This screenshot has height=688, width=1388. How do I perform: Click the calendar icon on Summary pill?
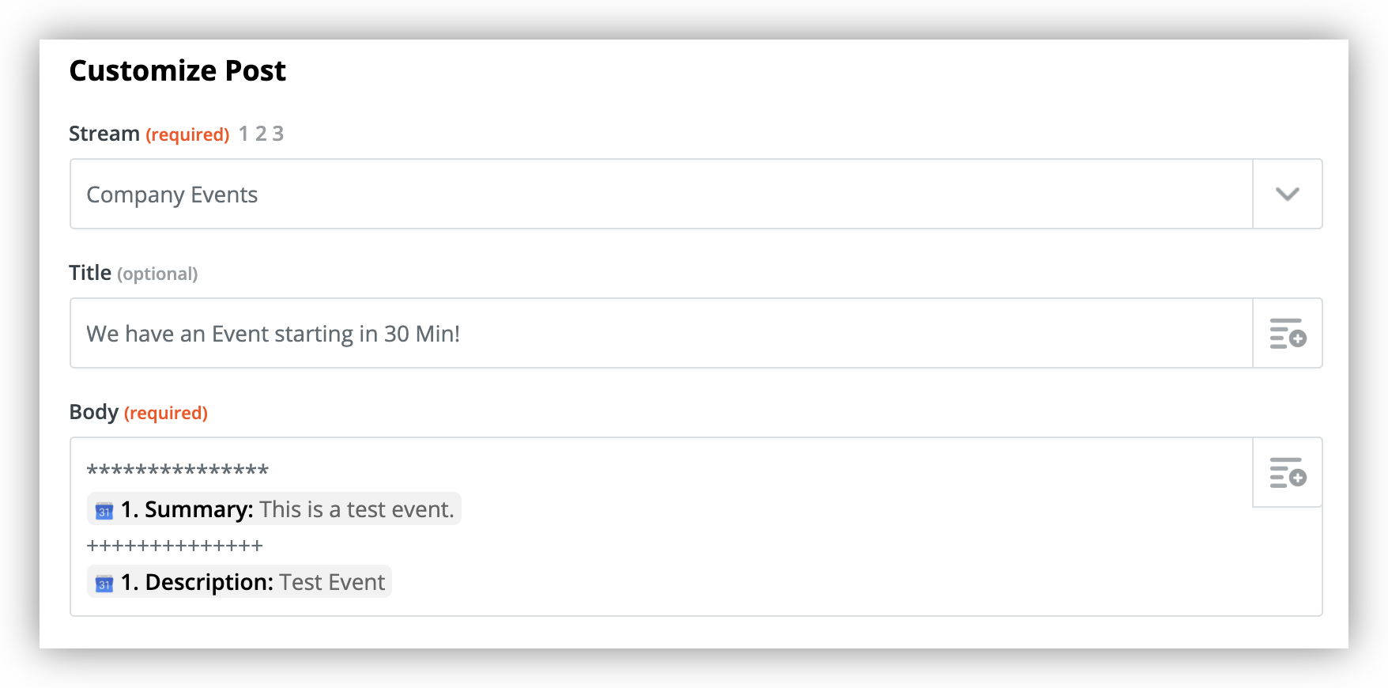pyautogui.click(x=104, y=511)
